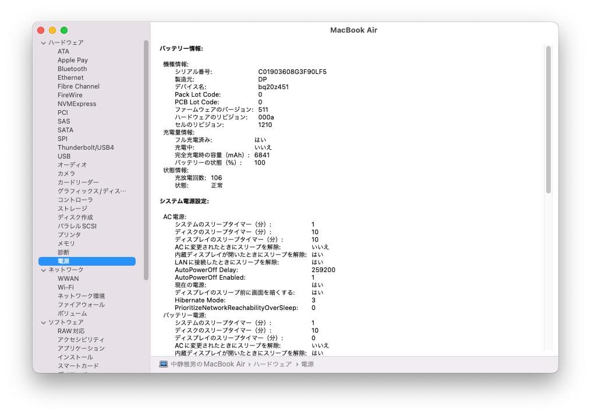Select RAW対応 under ソフトウェア
Screen dimensions: 591x416
tap(71, 331)
